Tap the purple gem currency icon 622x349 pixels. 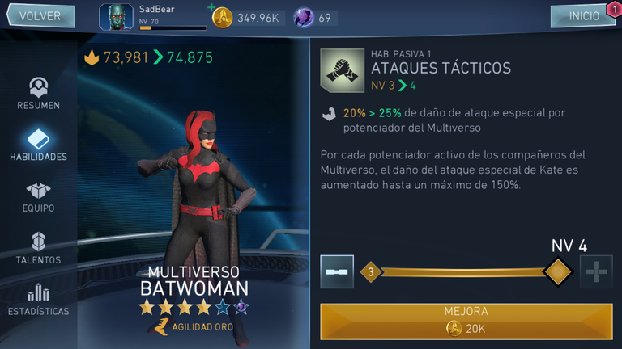pyautogui.click(x=304, y=18)
